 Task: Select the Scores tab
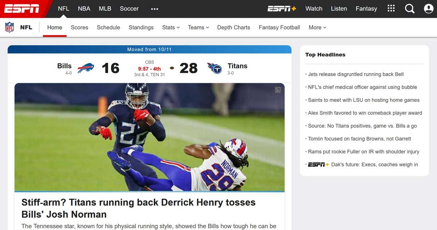click(x=79, y=27)
